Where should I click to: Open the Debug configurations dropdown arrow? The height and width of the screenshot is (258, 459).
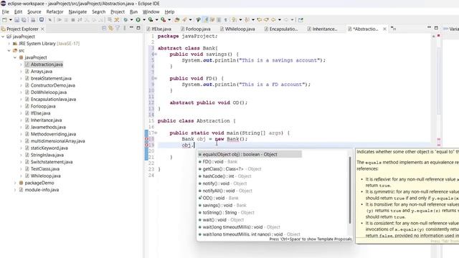tap(131, 20)
